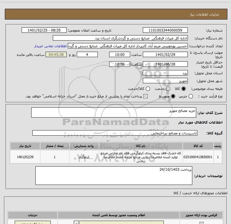Click the جزئیات اطلاعات نیاز page header
This screenshot has width=231, height=224.
pos(116,14)
